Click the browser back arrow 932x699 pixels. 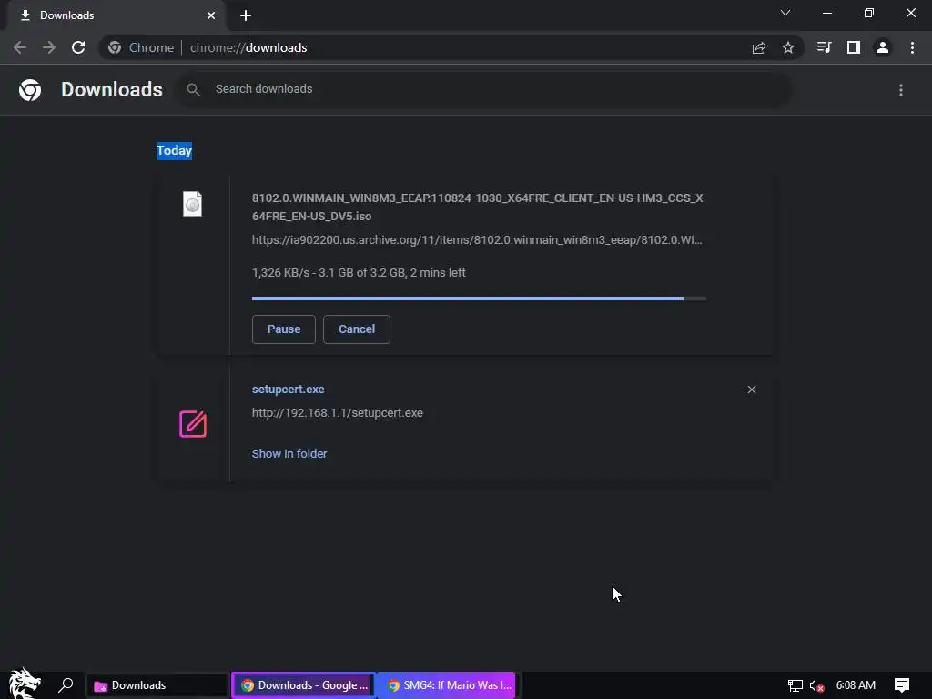pyautogui.click(x=20, y=47)
